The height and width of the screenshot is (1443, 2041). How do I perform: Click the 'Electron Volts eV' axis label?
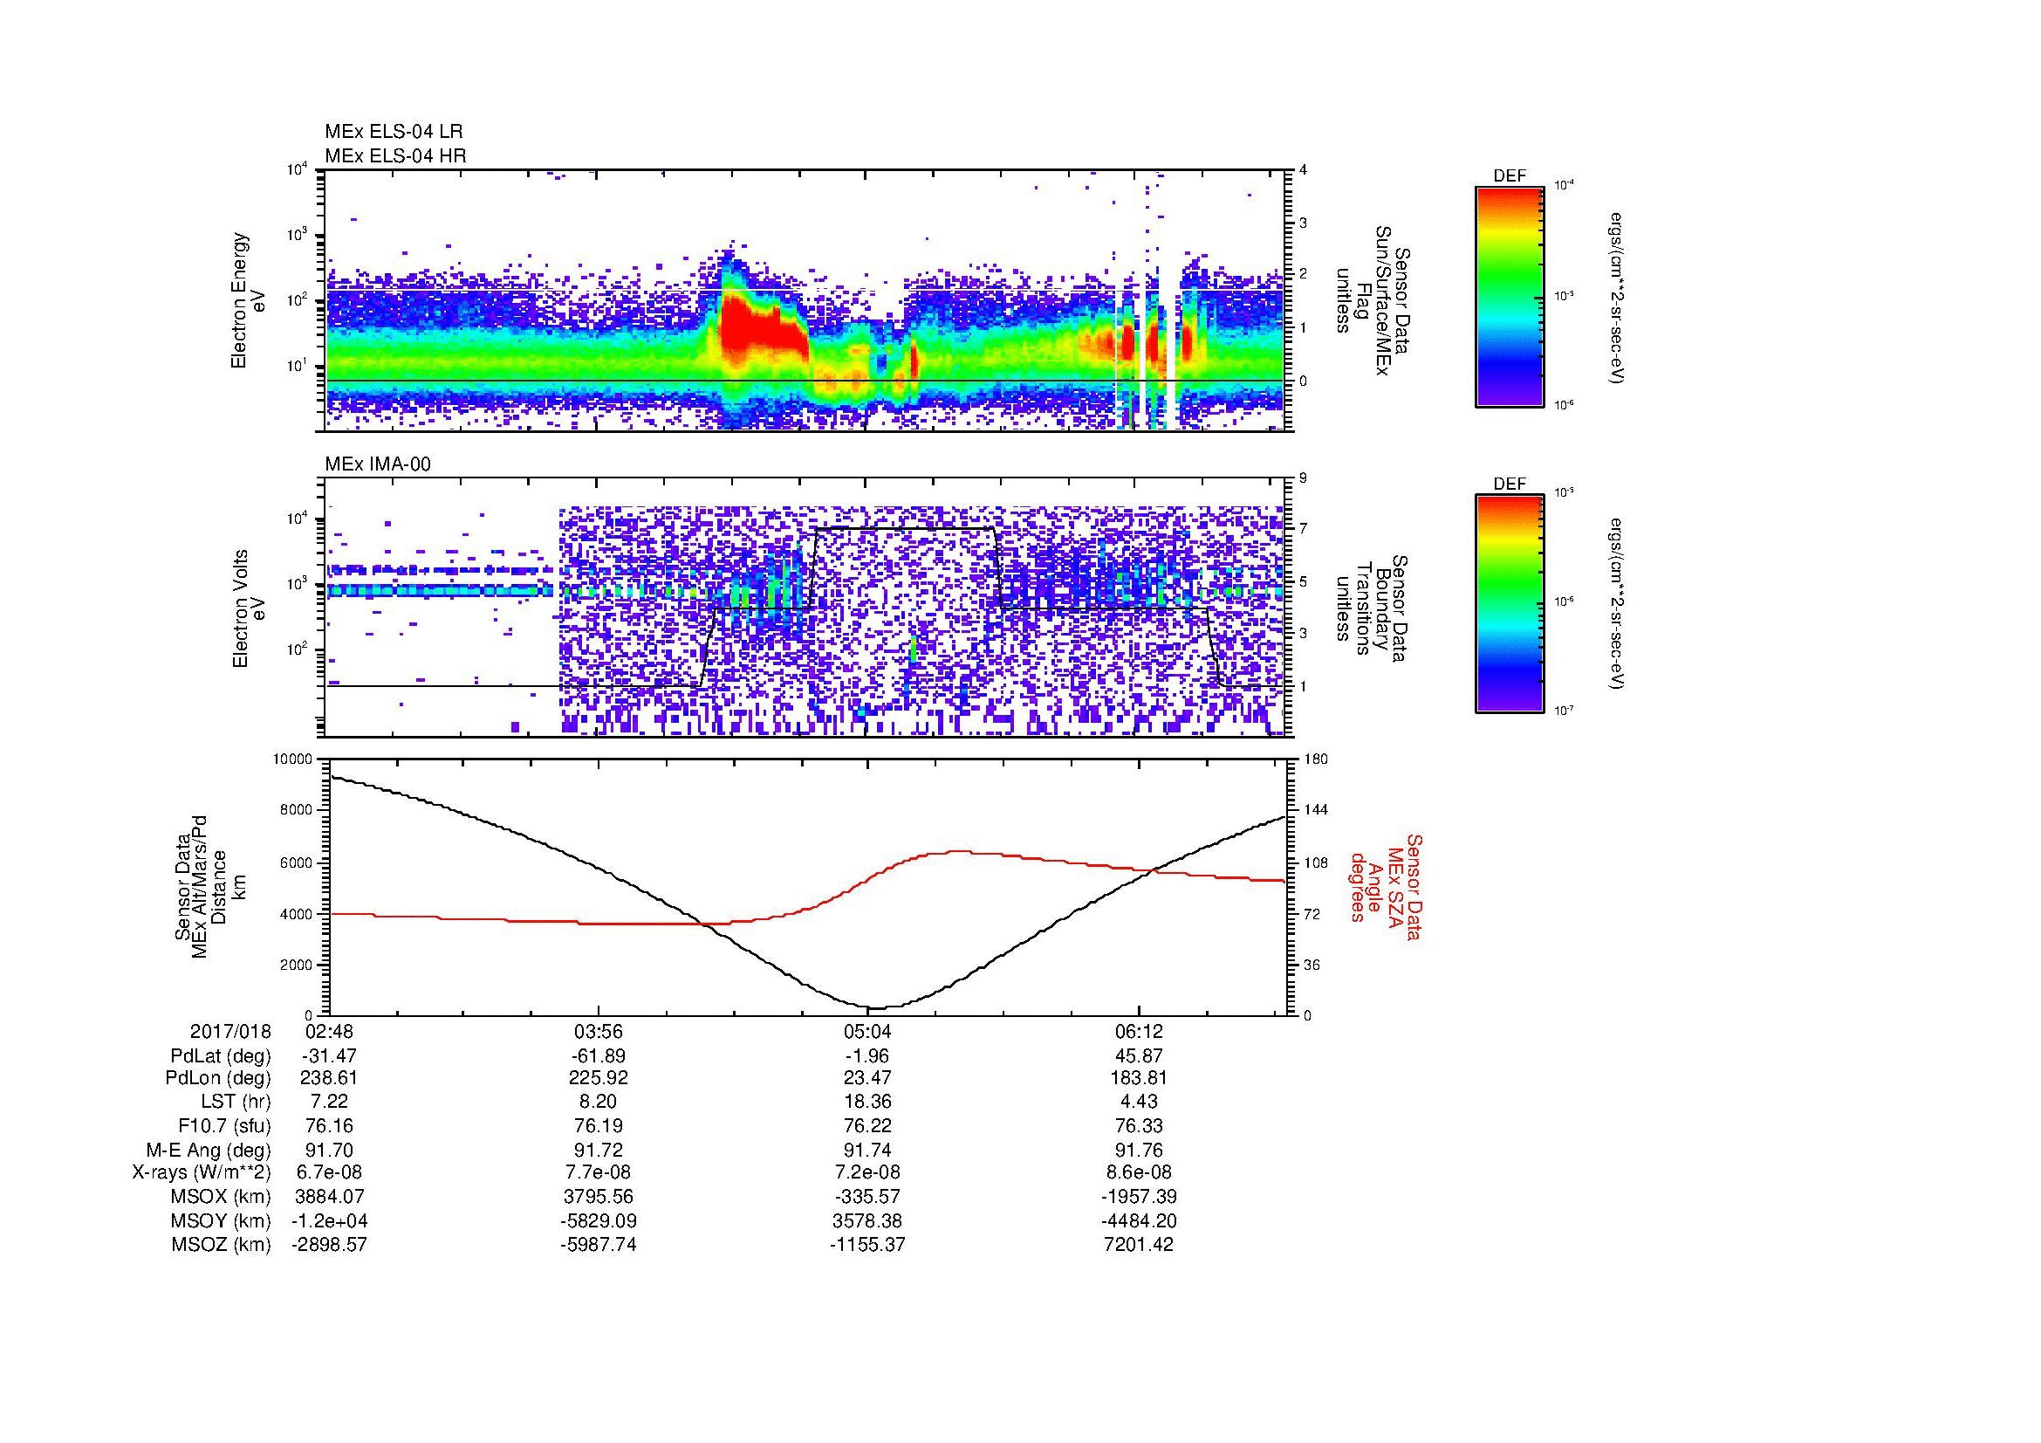[x=248, y=609]
